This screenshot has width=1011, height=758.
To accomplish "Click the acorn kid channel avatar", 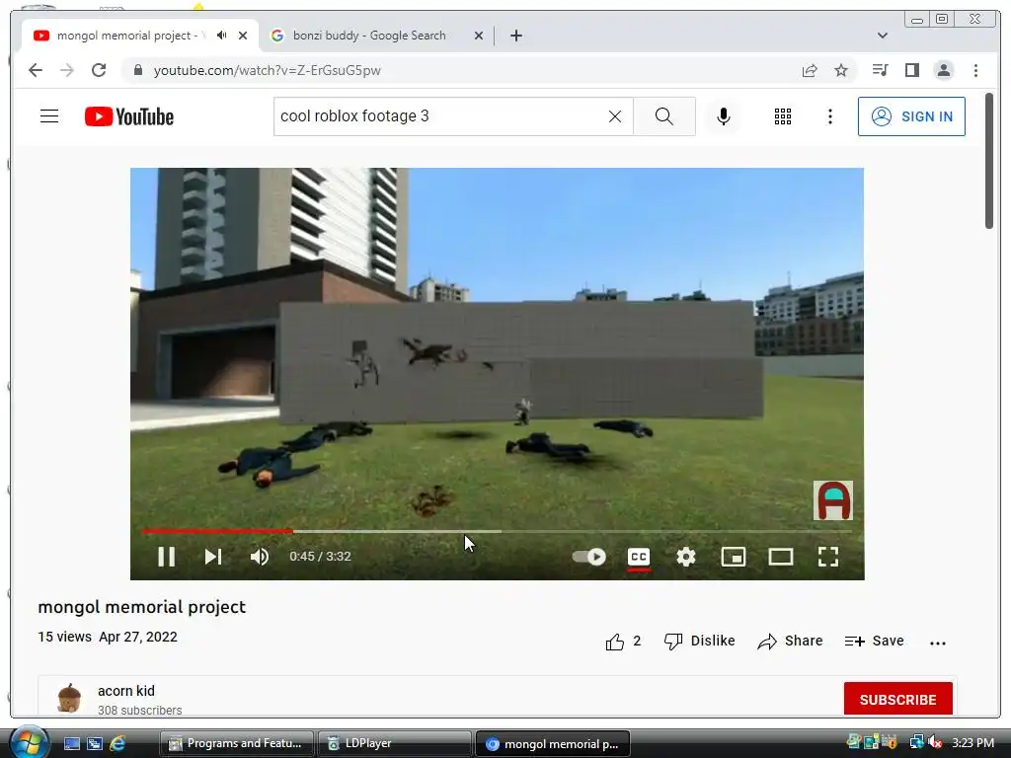I will 69,698.
